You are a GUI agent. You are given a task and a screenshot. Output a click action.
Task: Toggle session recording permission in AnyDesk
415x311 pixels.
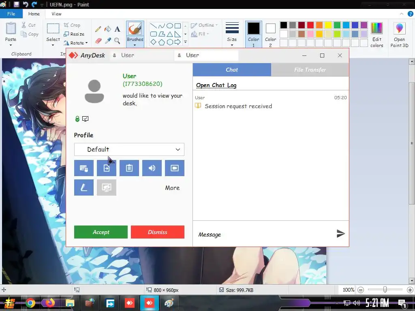pyautogui.click(x=175, y=168)
